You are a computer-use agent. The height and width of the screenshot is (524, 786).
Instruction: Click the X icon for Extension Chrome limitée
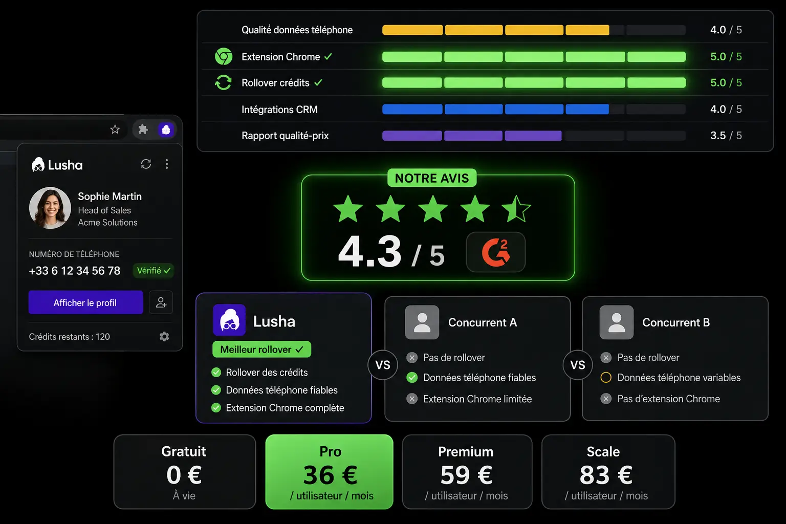click(x=412, y=399)
